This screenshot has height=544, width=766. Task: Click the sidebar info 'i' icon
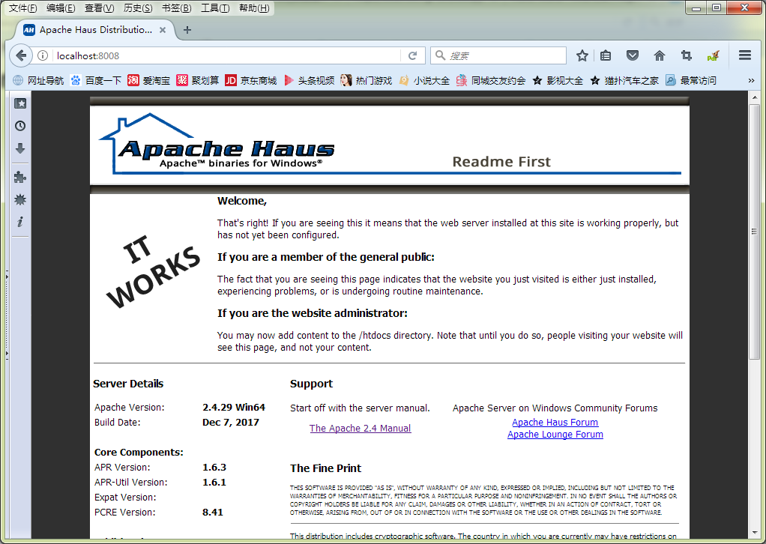click(x=20, y=223)
